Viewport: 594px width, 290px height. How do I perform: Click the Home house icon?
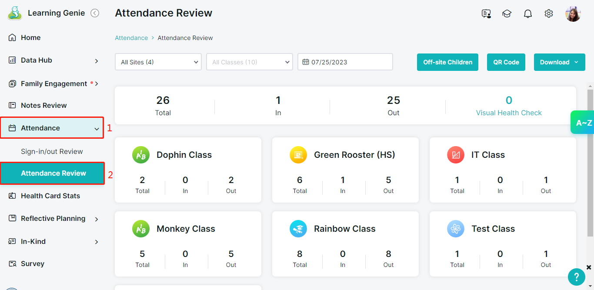(12, 37)
